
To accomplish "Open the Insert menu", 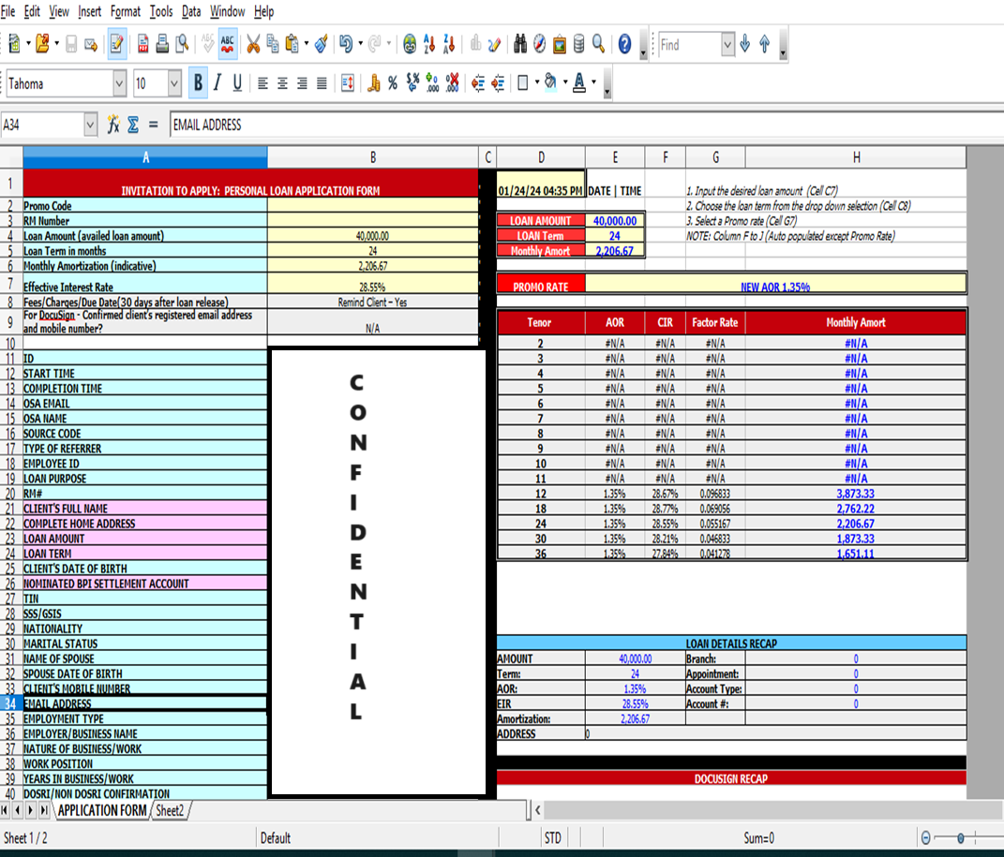I will click(x=90, y=11).
